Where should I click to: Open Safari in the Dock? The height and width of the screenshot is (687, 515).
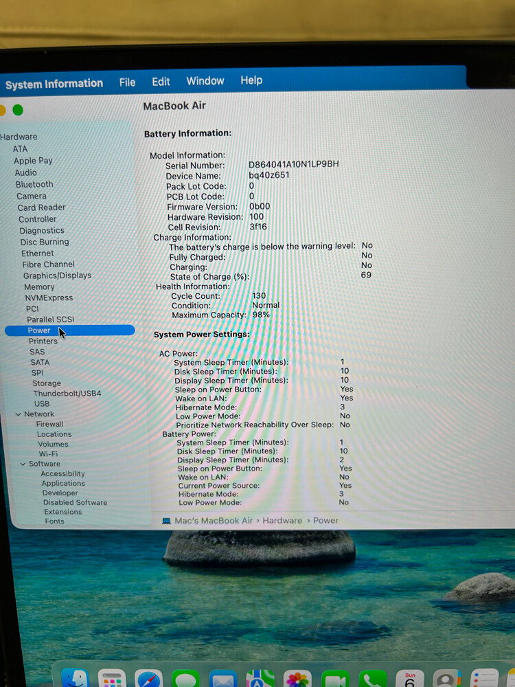coord(148,678)
